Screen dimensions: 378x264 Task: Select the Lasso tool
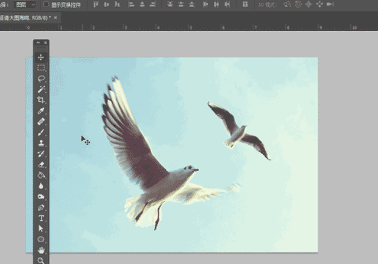pyautogui.click(x=41, y=79)
